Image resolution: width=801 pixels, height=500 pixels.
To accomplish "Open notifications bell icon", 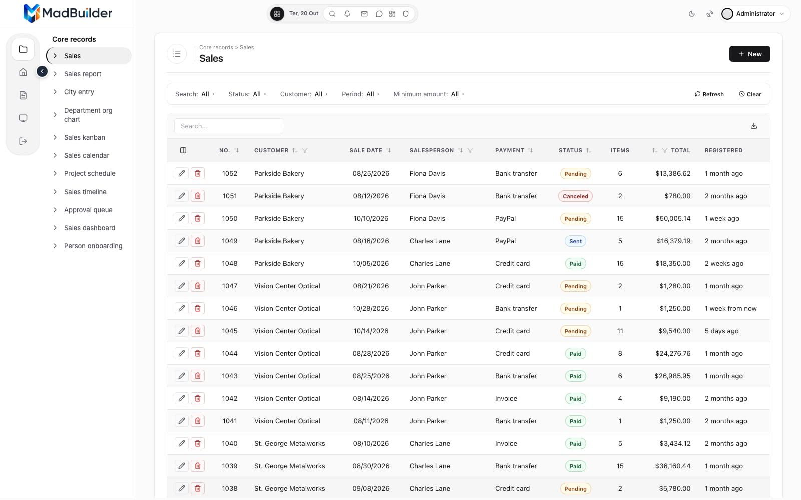I will (347, 14).
